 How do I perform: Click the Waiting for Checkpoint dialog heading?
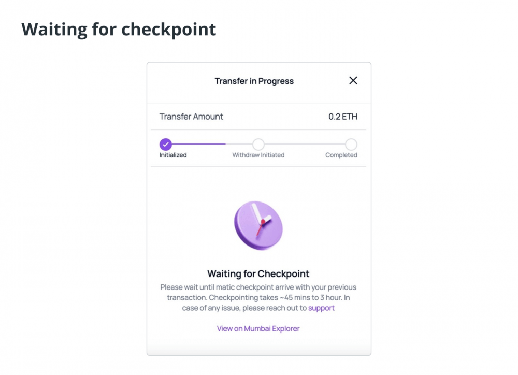[258, 273]
